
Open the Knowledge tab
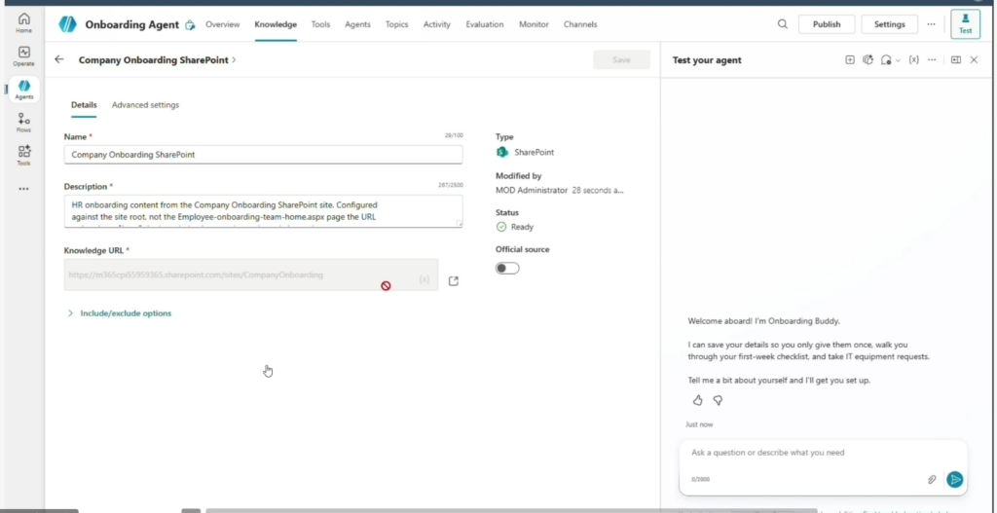(x=276, y=24)
